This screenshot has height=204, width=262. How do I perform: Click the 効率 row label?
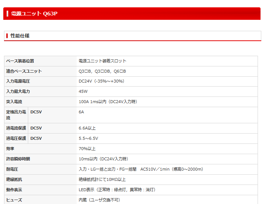pos(10,149)
